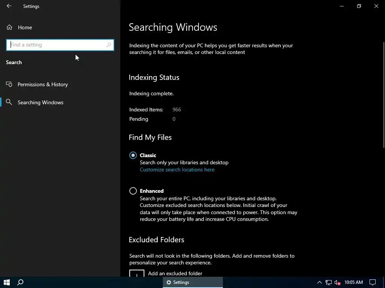Open Customize search locations here link
Screen dimensions: 385x288
coord(177,170)
